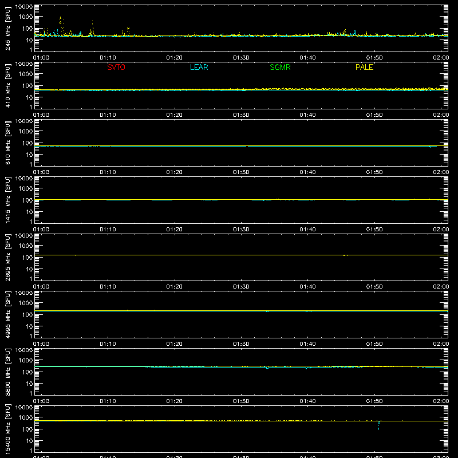Click the 02:00 time label below the 245 MHz plot
Viewport: 458px width, 458px height.
pos(441,58)
